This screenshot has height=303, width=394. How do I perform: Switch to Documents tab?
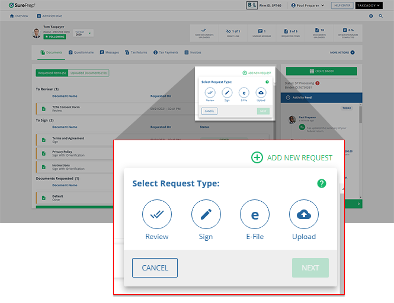tap(52, 53)
